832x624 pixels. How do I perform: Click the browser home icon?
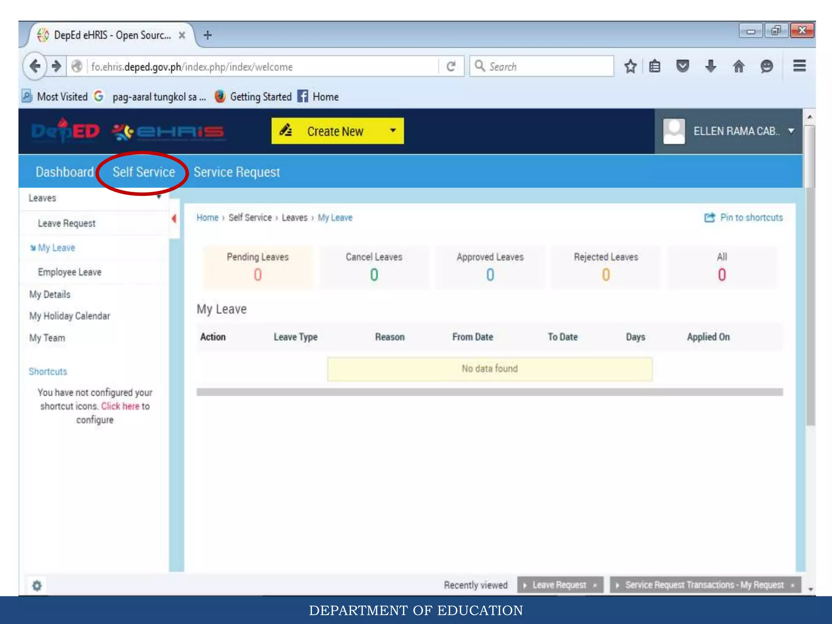coord(739,66)
